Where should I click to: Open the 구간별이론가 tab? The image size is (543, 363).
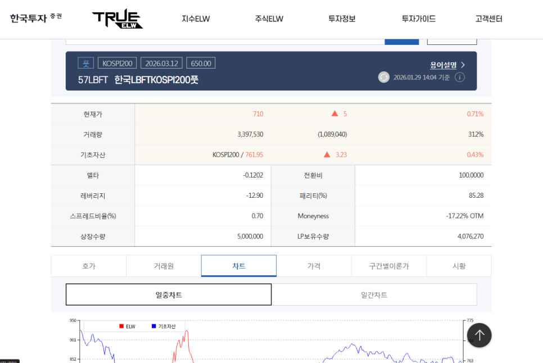pos(389,266)
